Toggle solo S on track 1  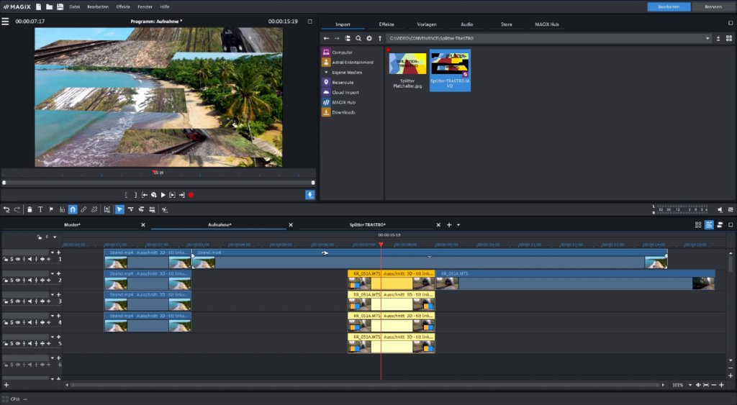coord(12,260)
